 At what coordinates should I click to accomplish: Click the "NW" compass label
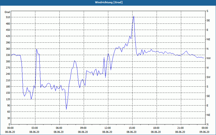click(208, 58)
